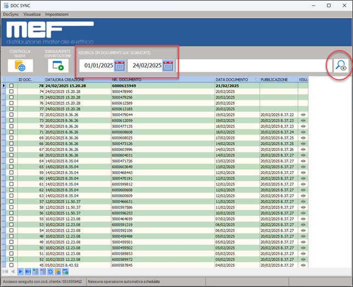Tick the checkbox for document ID 76
This screenshot has width=353, height=287.
point(12,103)
